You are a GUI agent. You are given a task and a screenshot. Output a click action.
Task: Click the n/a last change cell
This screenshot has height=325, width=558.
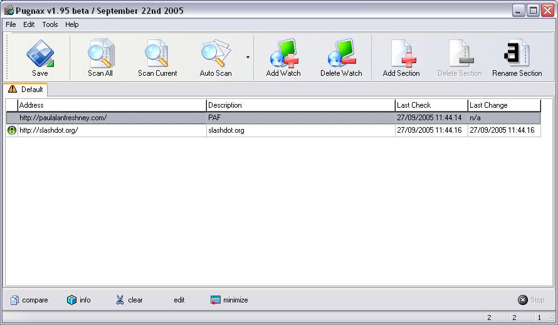pyautogui.click(x=504, y=118)
